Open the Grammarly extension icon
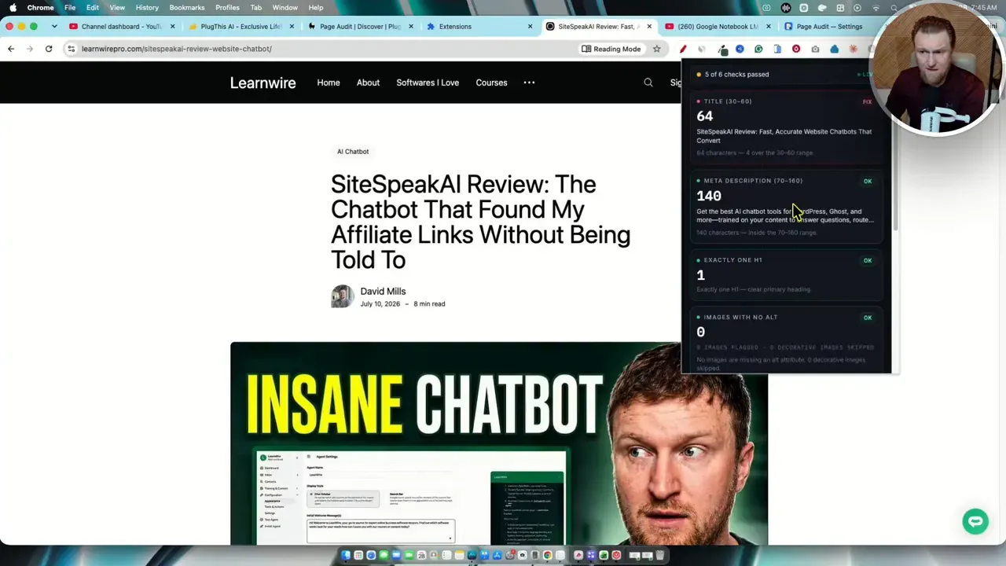This screenshot has height=566, width=1006. click(758, 50)
